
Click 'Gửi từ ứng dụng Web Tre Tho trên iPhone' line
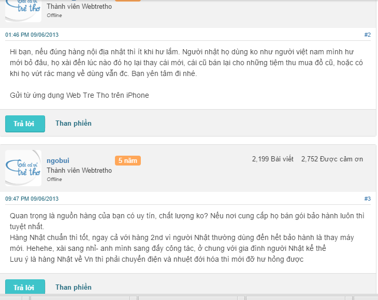(x=79, y=95)
